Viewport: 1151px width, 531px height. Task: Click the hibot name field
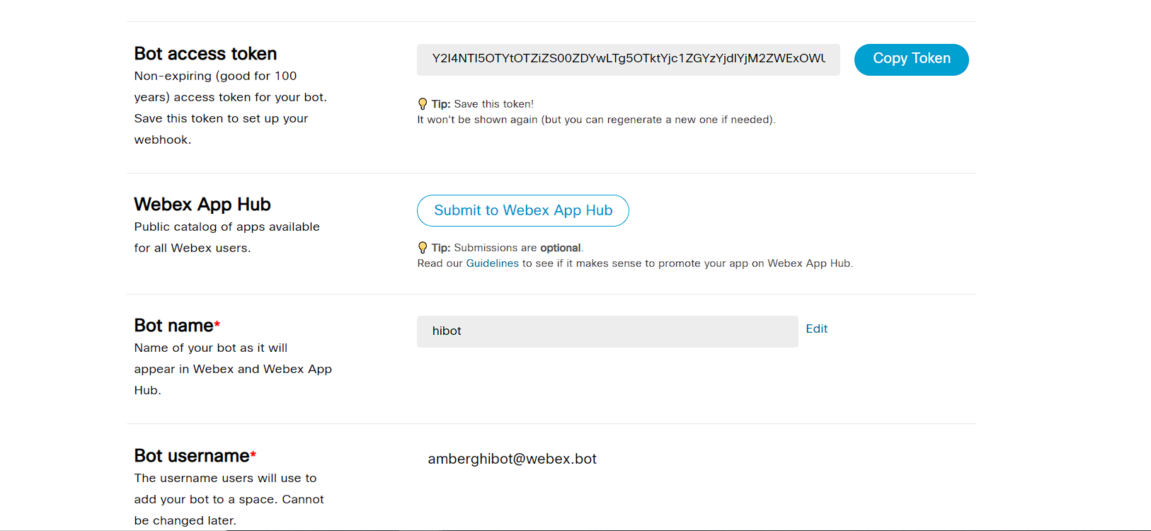tap(607, 331)
